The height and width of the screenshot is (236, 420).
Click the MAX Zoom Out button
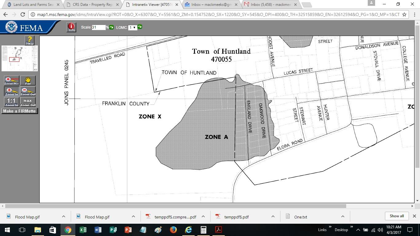pos(28,102)
